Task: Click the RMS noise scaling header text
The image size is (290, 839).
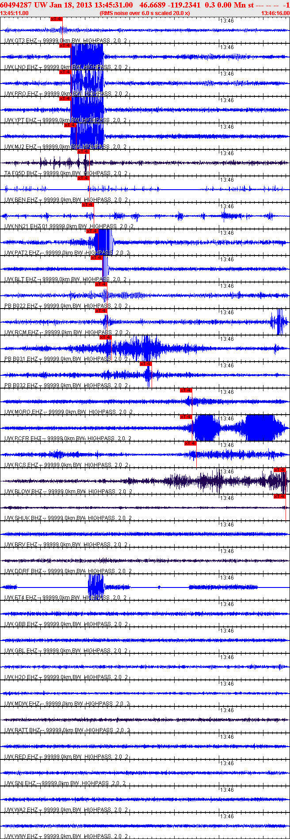Action: [145, 13]
